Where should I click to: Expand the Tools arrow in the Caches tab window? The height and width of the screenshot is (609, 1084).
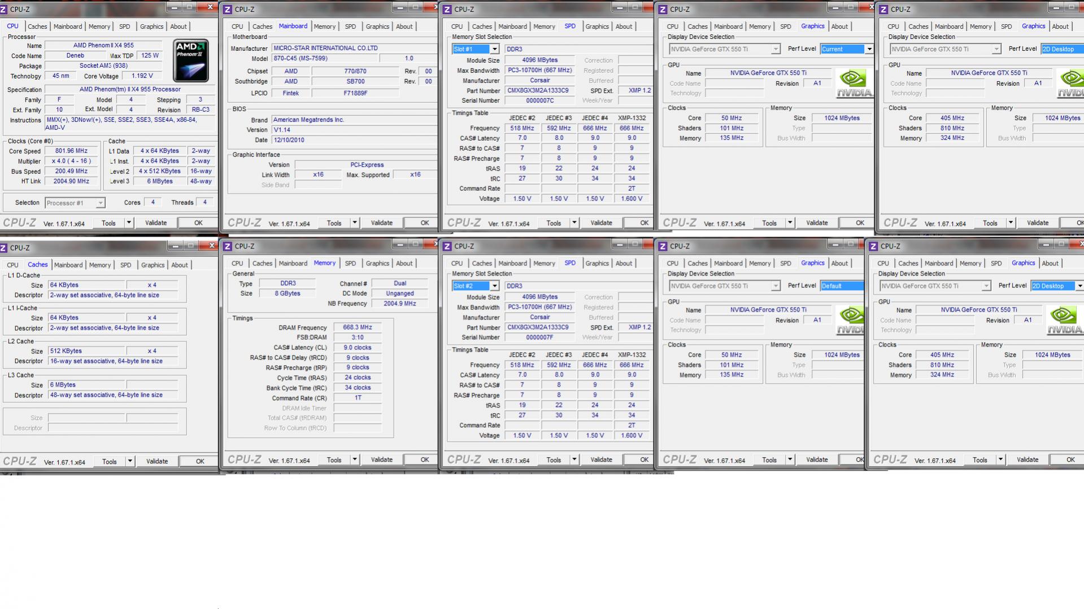[130, 461]
